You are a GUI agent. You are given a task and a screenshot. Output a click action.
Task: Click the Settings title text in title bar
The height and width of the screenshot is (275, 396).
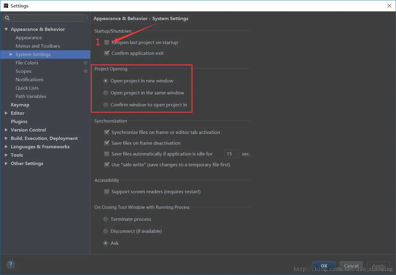click(19, 6)
